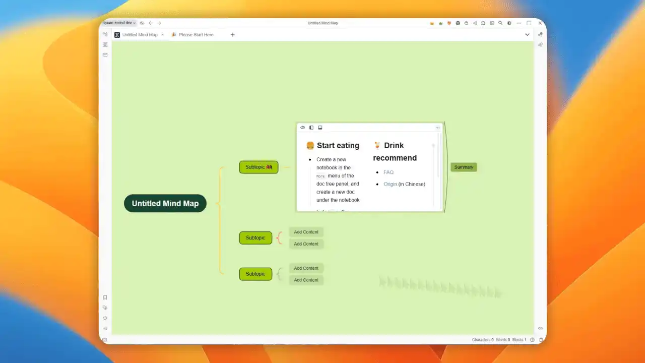Open the bookmark panel icon
The width and height of the screenshot is (645, 363).
pos(105,297)
